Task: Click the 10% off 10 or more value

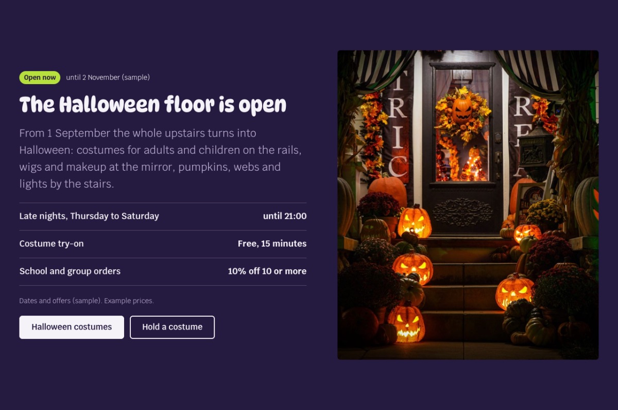Action: tap(267, 271)
